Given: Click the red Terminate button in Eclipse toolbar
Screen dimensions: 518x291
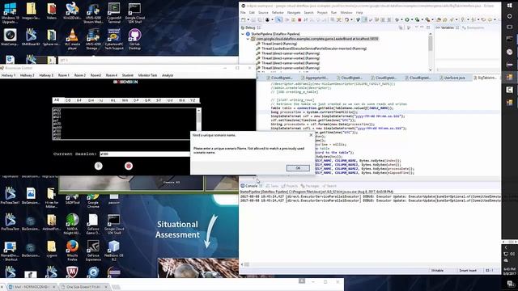Looking at the screenshot, I should pos(299,19).
